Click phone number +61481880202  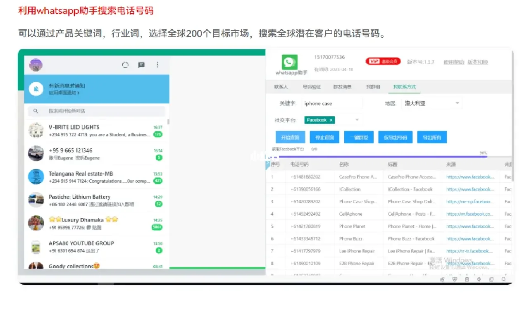305,177
